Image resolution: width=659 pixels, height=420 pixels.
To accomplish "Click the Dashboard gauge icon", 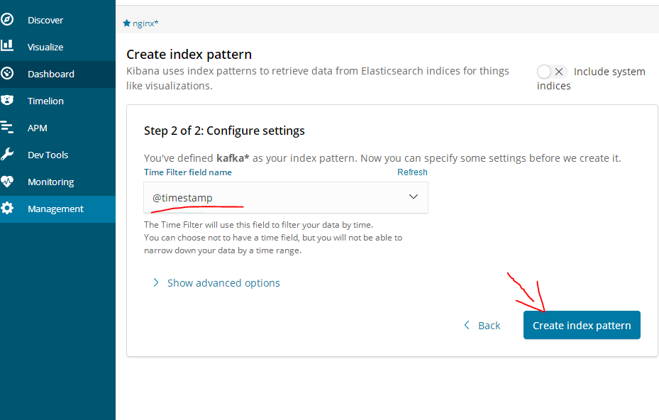I will click(8, 73).
